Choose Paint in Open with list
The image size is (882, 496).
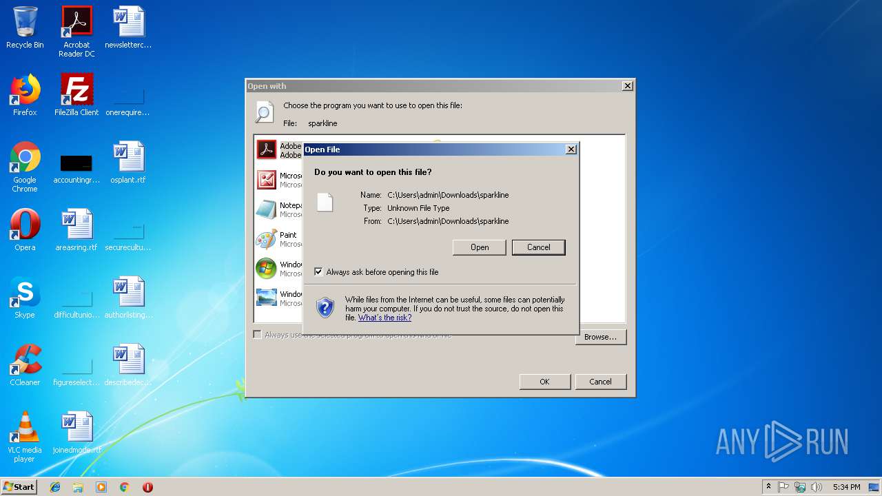pos(278,239)
